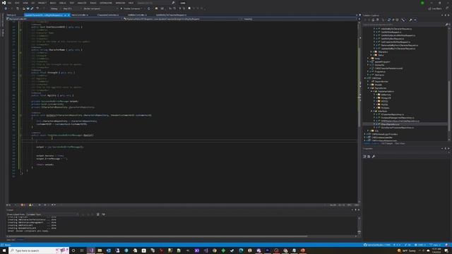Image resolution: width=452 pixels, height=254 pixels.
Task: Expand the SQL folder node
Action: click(368, 131)
